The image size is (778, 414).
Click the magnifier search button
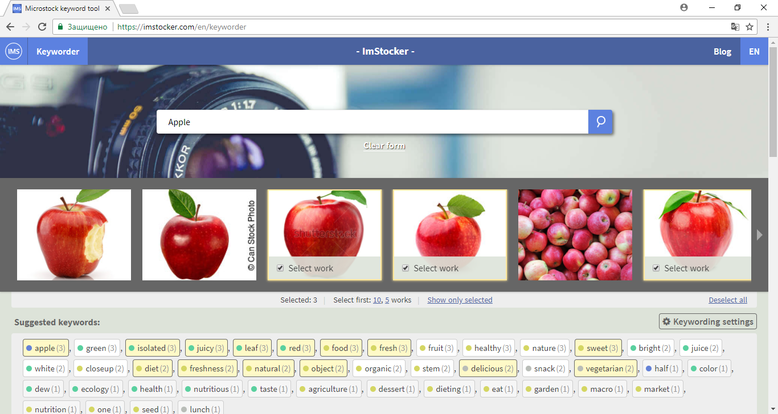600,122
